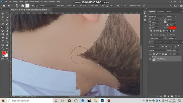Swap foreground and background colors

(7, 52)
